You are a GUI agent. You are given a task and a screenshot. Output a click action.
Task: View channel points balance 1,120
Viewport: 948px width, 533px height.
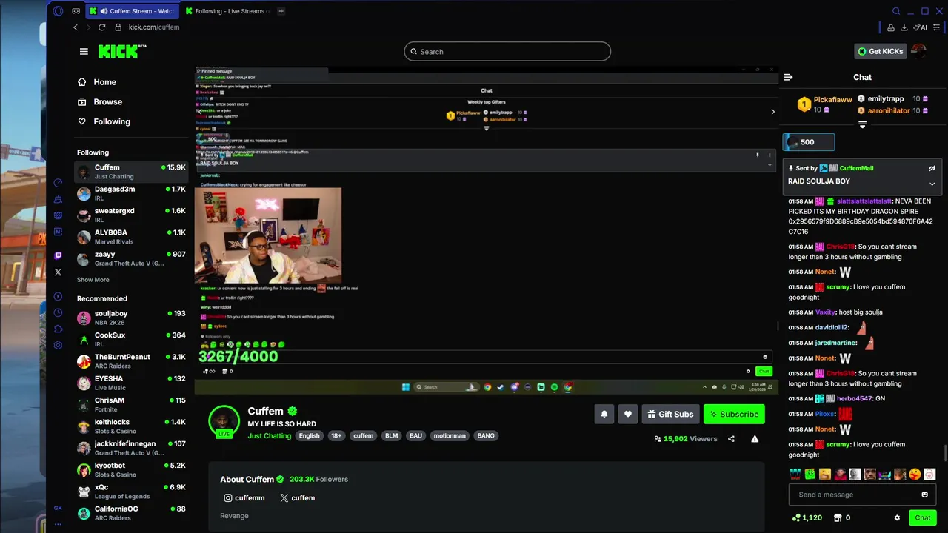tap(807, 518)
